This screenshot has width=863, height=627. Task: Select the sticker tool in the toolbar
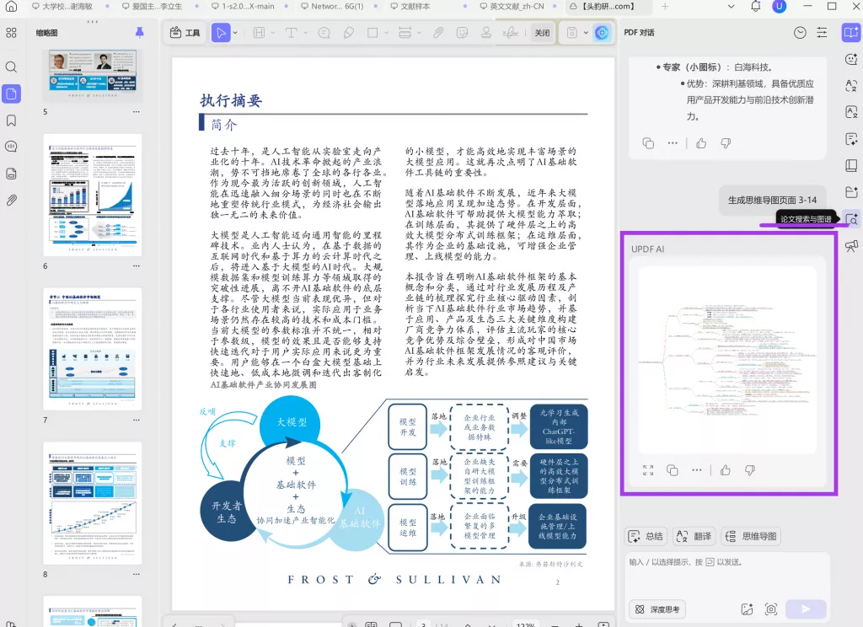click(462, 33)
